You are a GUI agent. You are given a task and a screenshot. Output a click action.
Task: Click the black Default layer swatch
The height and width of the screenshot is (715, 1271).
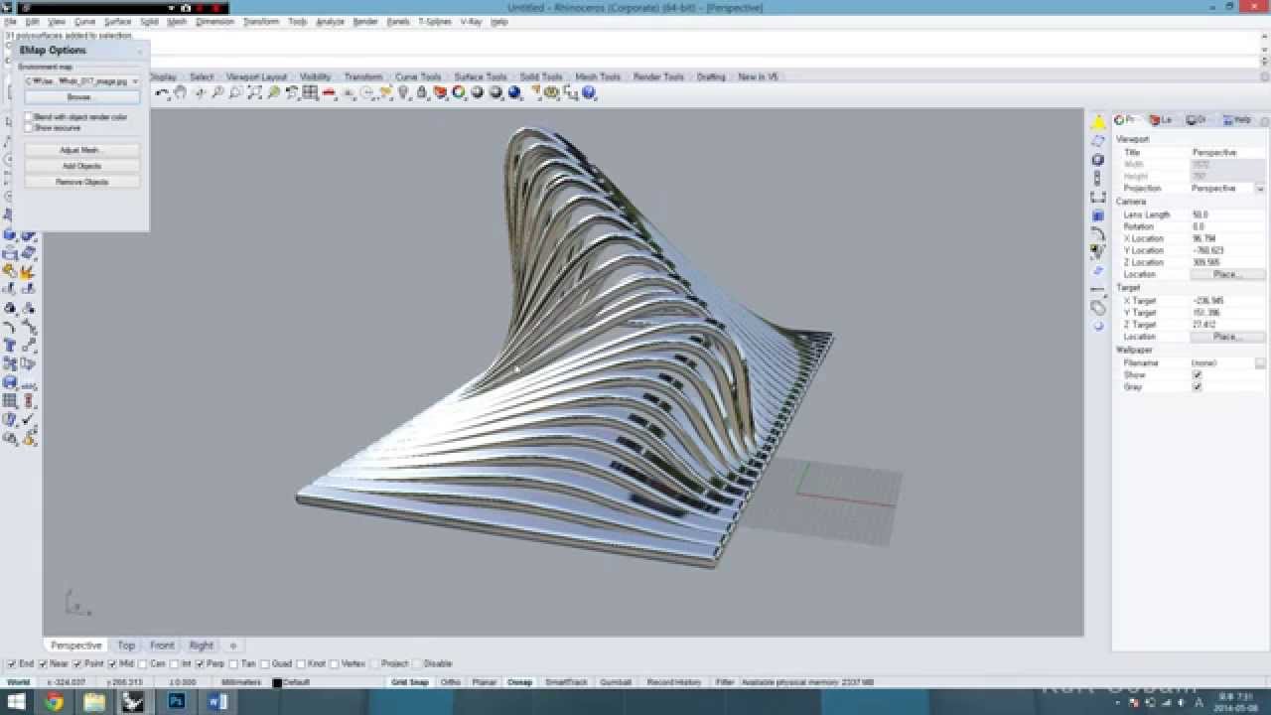[x=278, y=682]
